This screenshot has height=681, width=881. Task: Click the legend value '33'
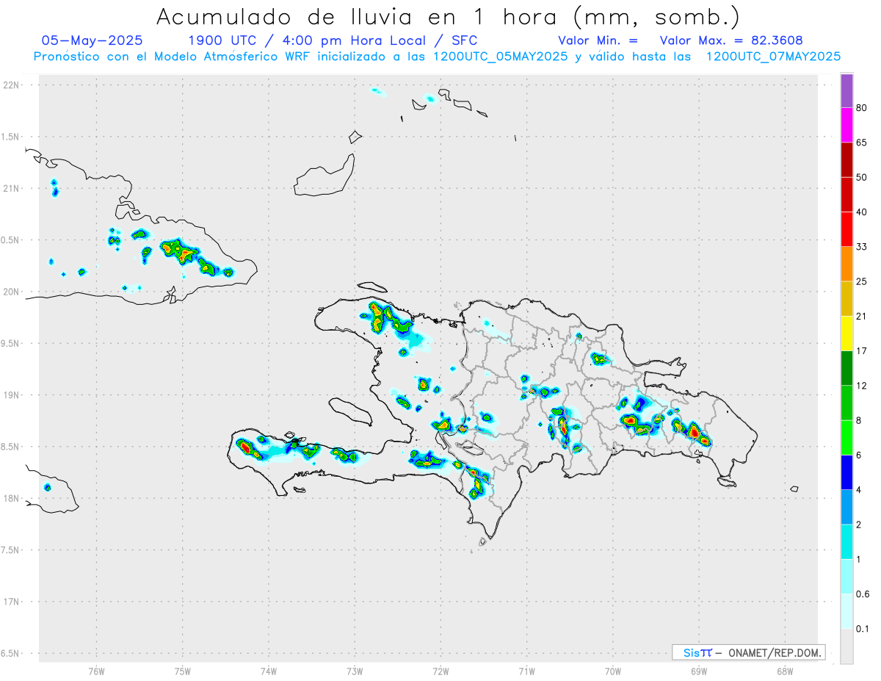click(862, 247)
